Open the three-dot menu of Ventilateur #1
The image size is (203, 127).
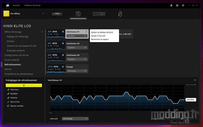pos(86,31)
